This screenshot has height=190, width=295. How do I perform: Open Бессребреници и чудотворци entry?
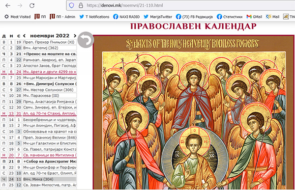coord(50,120)
